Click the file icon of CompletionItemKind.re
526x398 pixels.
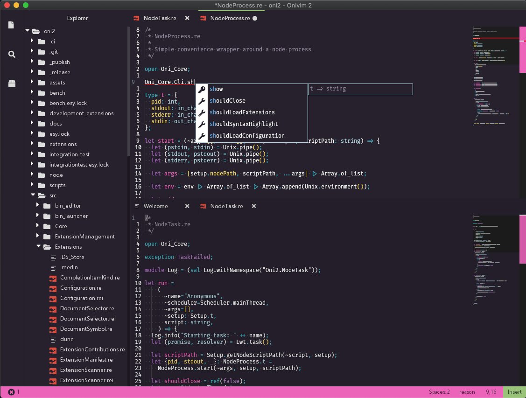point(53,278)
